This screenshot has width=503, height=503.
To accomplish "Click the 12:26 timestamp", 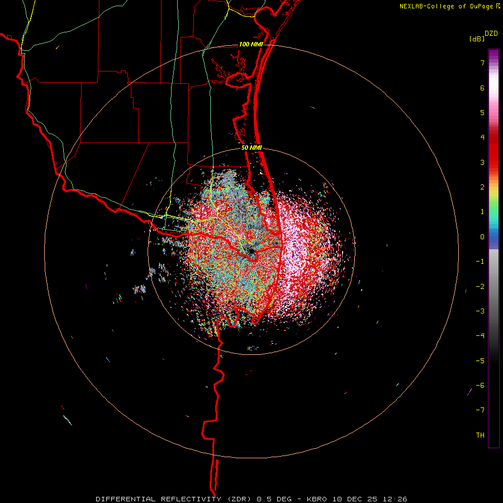I will [396, 499].
